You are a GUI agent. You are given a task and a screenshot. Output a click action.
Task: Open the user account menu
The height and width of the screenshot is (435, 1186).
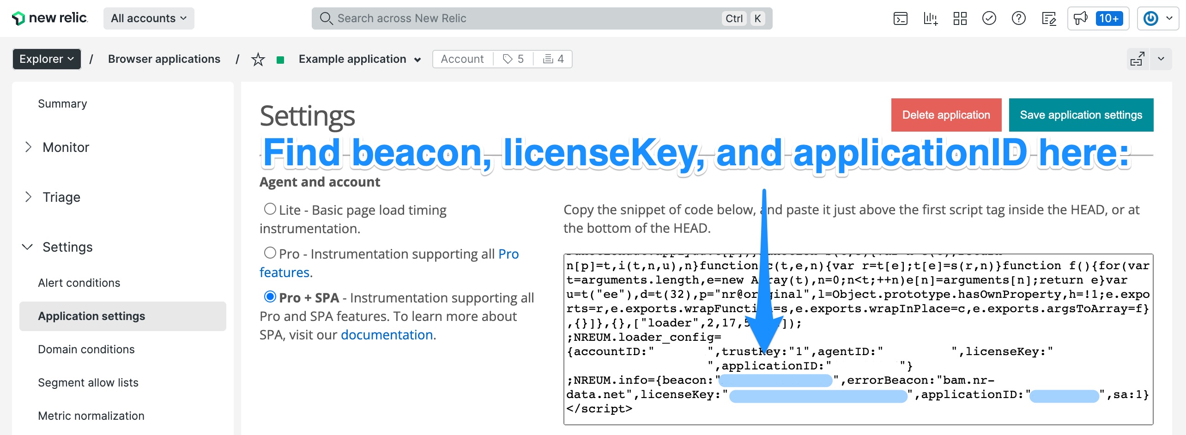(x=1158, y=18)
